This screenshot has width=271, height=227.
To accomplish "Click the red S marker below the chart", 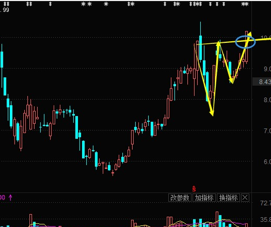I will tap(194, 189).
